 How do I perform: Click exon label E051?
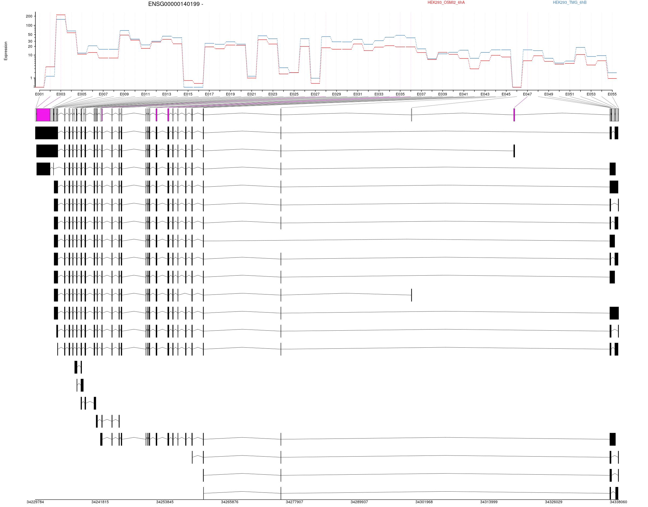pos(570,94)
